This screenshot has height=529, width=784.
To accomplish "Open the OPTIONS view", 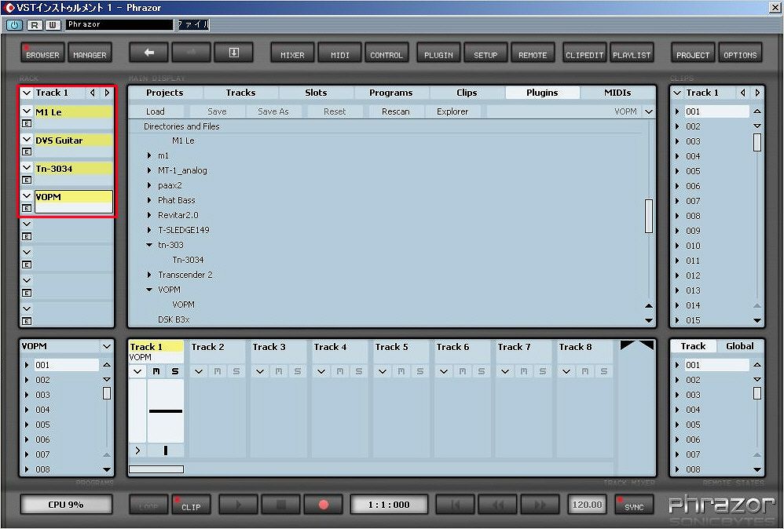I will (740, 53).
